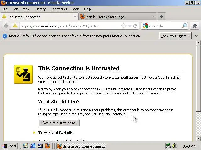Close the Mozilla Firefox Start Page tab
Viewport: 201px width, 150px height.
tap(153, 17)
